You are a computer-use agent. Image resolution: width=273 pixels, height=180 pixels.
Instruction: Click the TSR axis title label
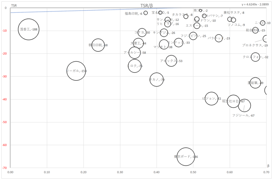[x=14, y=5]
